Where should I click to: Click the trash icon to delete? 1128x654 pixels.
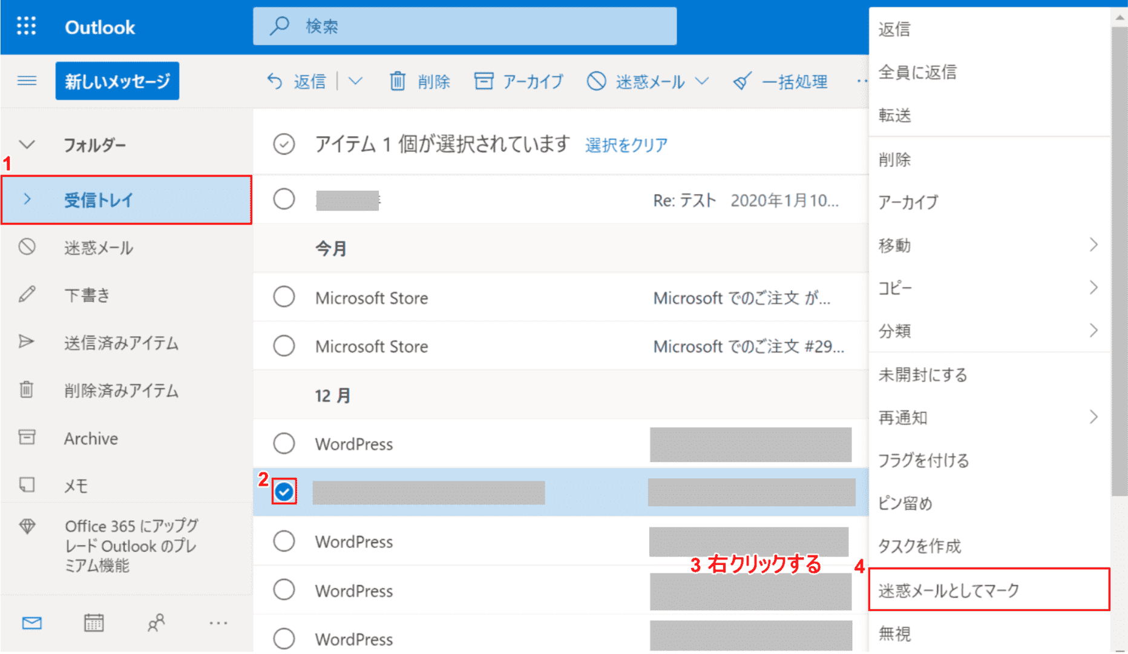(x=397, y=81)
